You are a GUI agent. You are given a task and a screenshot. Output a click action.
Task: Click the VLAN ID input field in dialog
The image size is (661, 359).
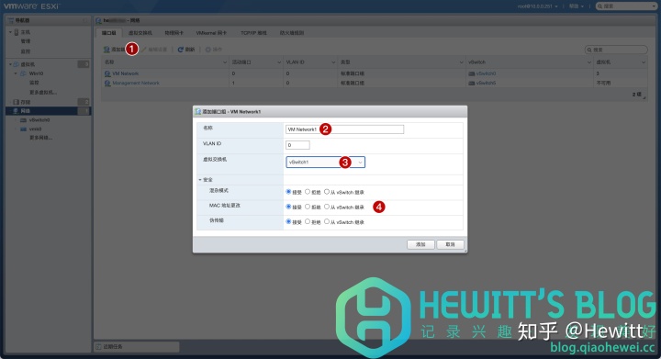click(297, 145)
